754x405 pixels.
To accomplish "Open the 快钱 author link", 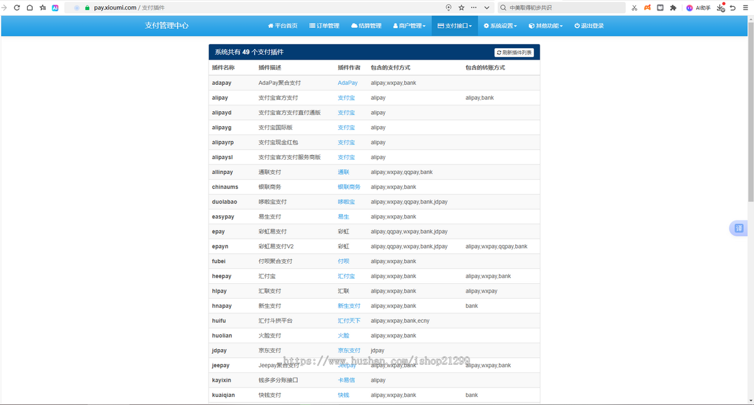I will click(343, 395).
